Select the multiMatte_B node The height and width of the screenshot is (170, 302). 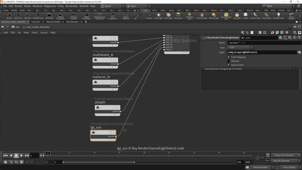[x=105, y=63]
